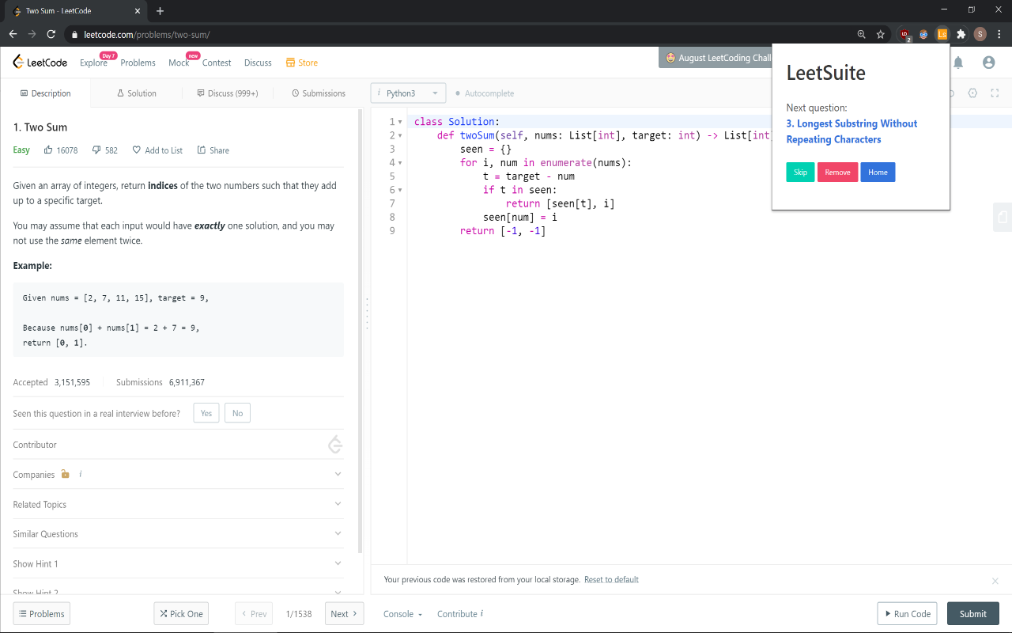Viewport: 1012px width, 633px height.
Task: Switch to the Solution tab
Action: coord(136,93)
